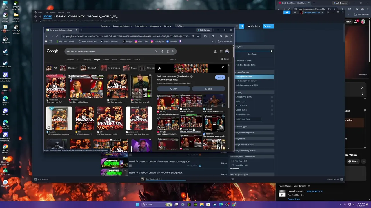Switch to the Shopping search tab
Image resolution: width=371 pixels, height=208 pixels.
point(86,60)
